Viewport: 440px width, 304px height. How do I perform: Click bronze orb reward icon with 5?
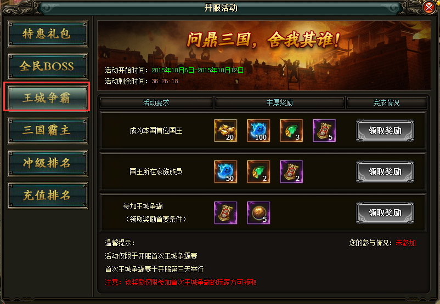click(x=258, y=213)
